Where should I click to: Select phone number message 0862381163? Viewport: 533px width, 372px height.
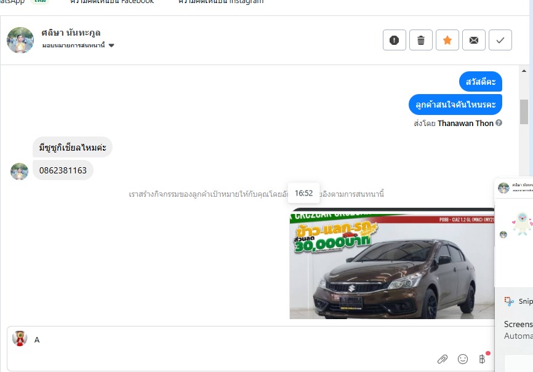63,170
